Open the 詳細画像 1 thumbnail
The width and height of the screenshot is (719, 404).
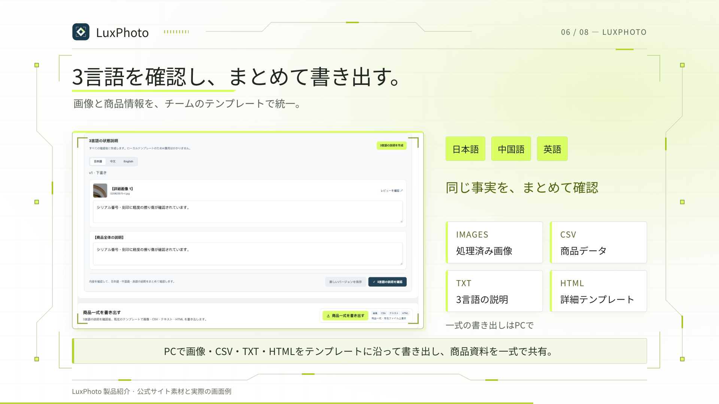tap(100, 190)
